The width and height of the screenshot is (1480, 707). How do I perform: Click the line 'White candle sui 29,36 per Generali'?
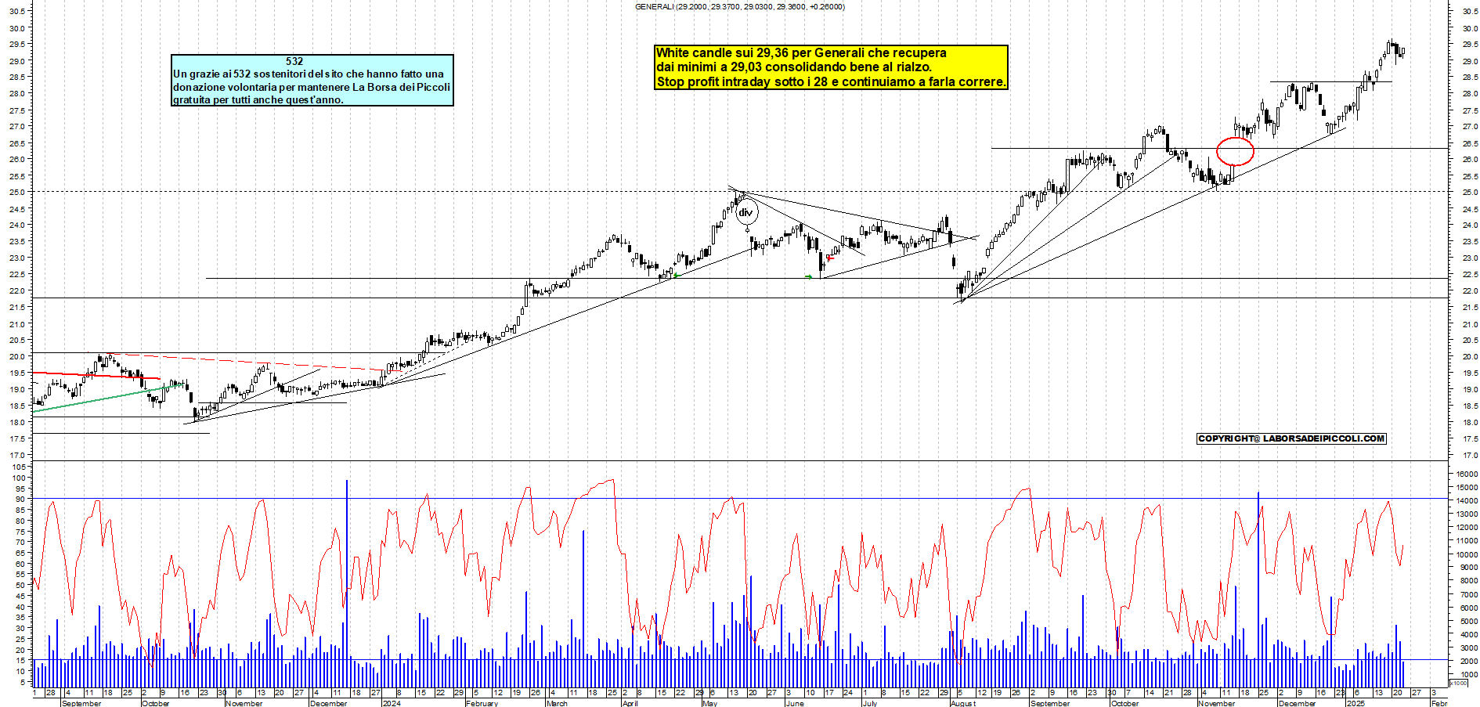pyautogui.click(x=800, y=52)
